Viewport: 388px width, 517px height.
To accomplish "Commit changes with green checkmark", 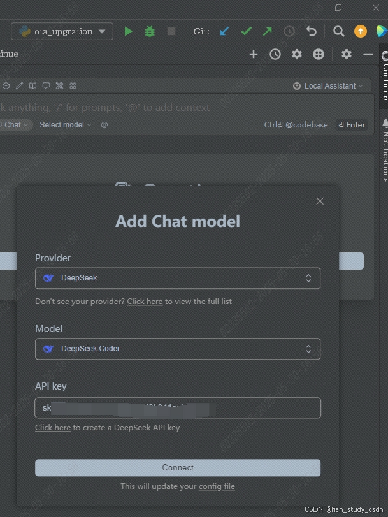I will point(247,31).
